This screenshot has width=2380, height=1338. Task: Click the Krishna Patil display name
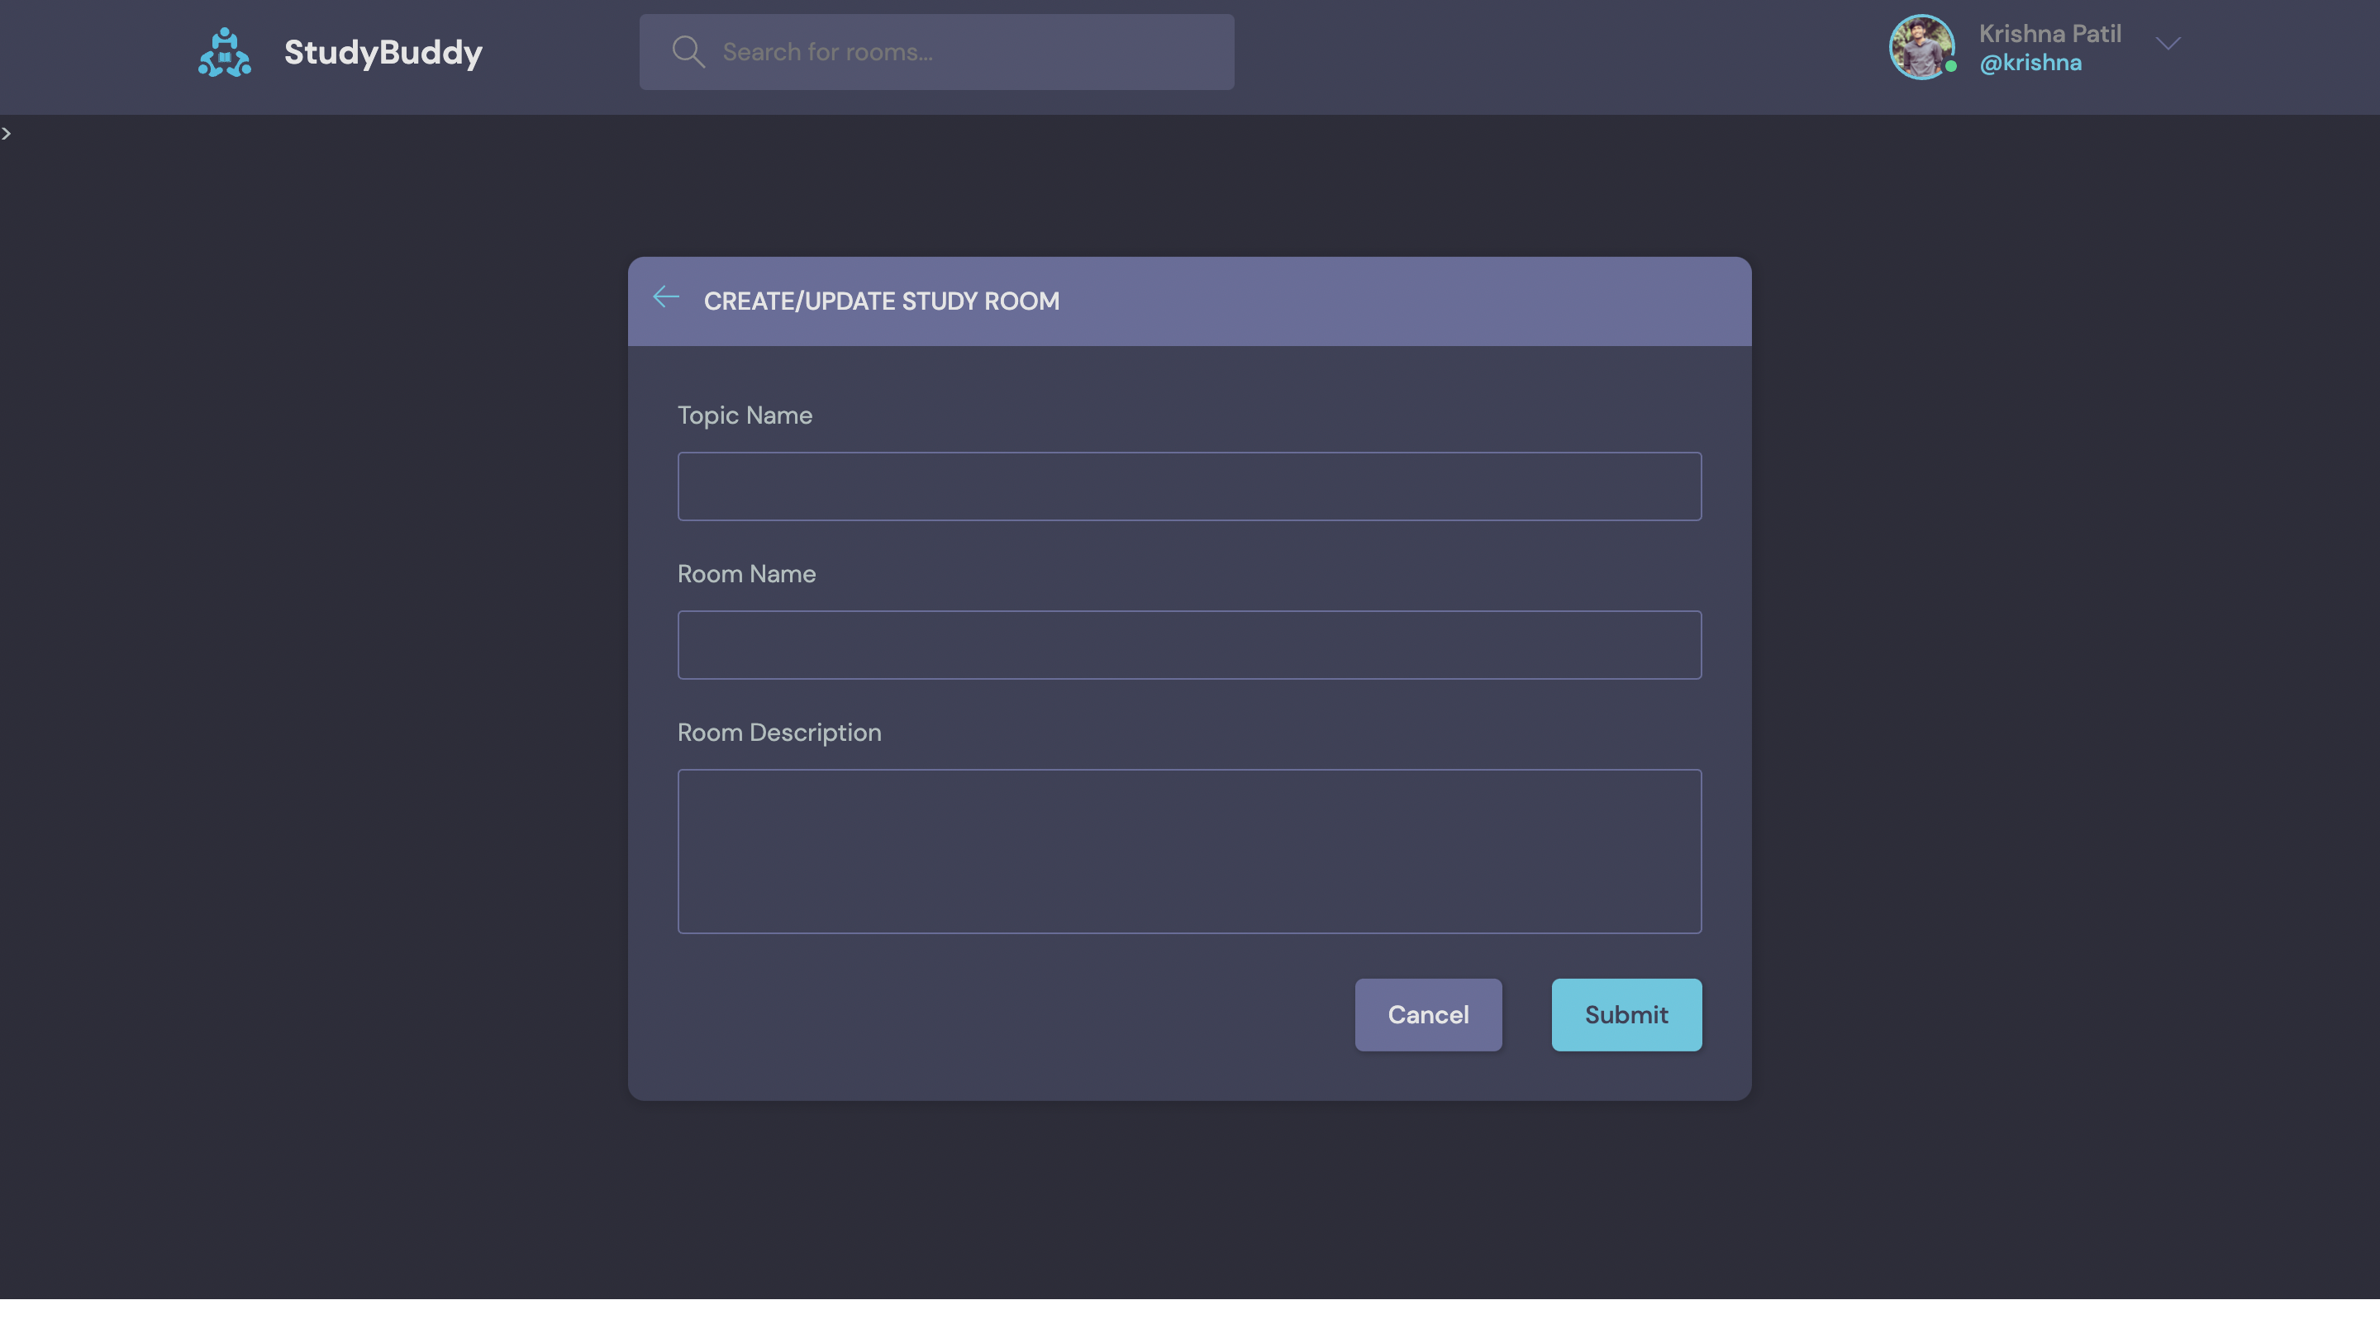[x=2050, y=33]
